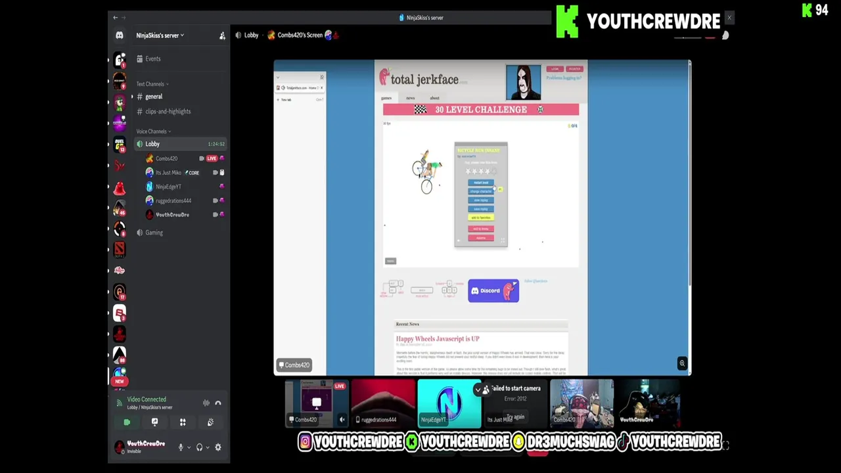Open ruggedrations444 video thumbnail
The image size is (841, 473).
[383, 403]
